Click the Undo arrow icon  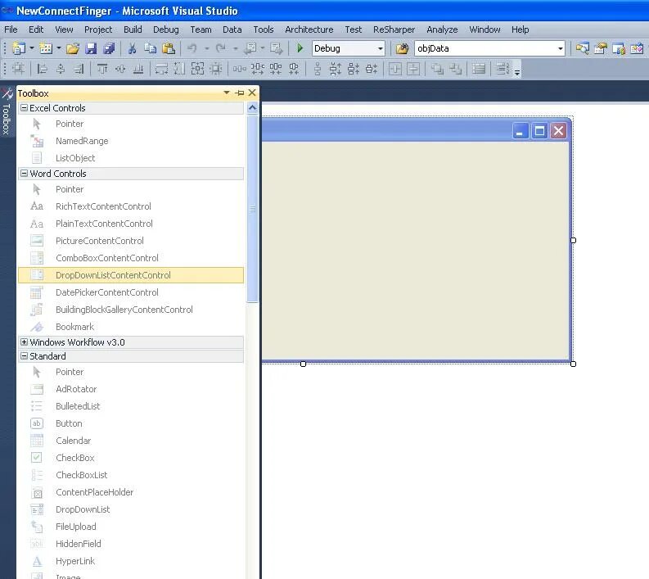192,48
